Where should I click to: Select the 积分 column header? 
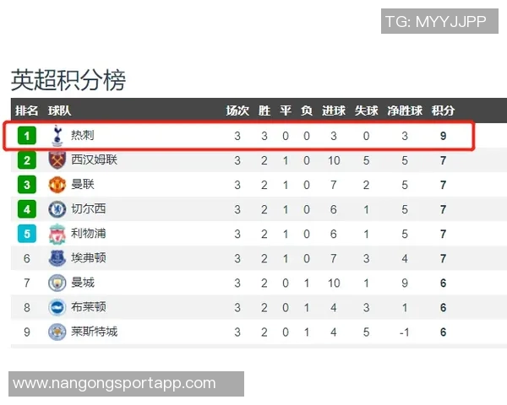tap(443, 111)
